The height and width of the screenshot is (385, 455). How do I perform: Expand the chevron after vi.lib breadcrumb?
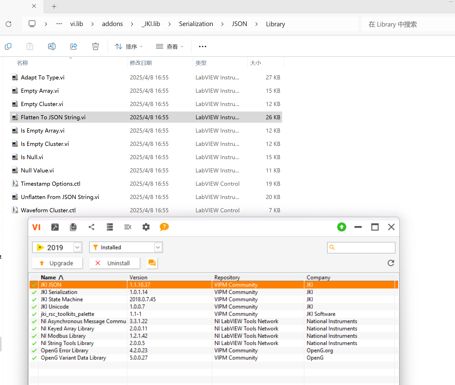click(92, 24)
